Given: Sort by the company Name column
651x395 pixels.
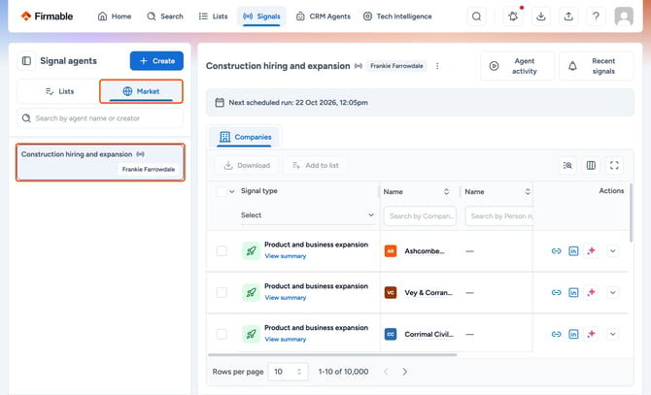Looking at the screenshot, I should click(x=446, y=191).
